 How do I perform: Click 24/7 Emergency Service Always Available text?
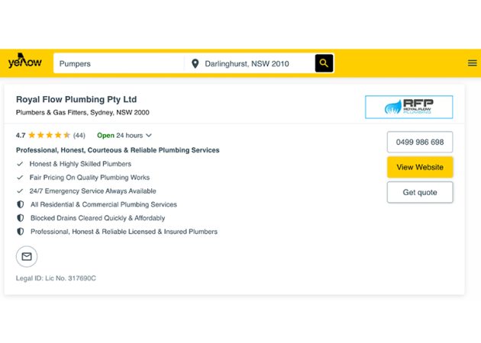[92, 191]
